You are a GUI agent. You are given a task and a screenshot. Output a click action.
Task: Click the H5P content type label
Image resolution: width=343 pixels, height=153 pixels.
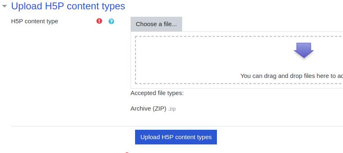34,21
